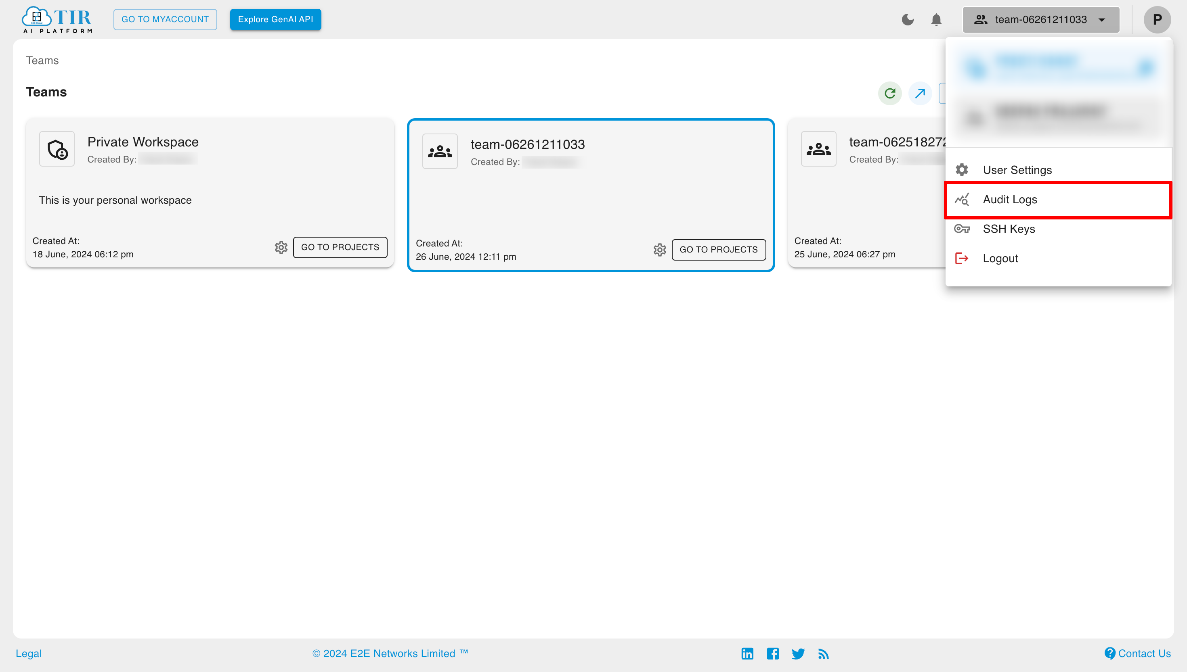Click 'This is your personal workspace' text
Image resolution: width=1187 pixels, height=672 pixels.
[x=115, y=200]
